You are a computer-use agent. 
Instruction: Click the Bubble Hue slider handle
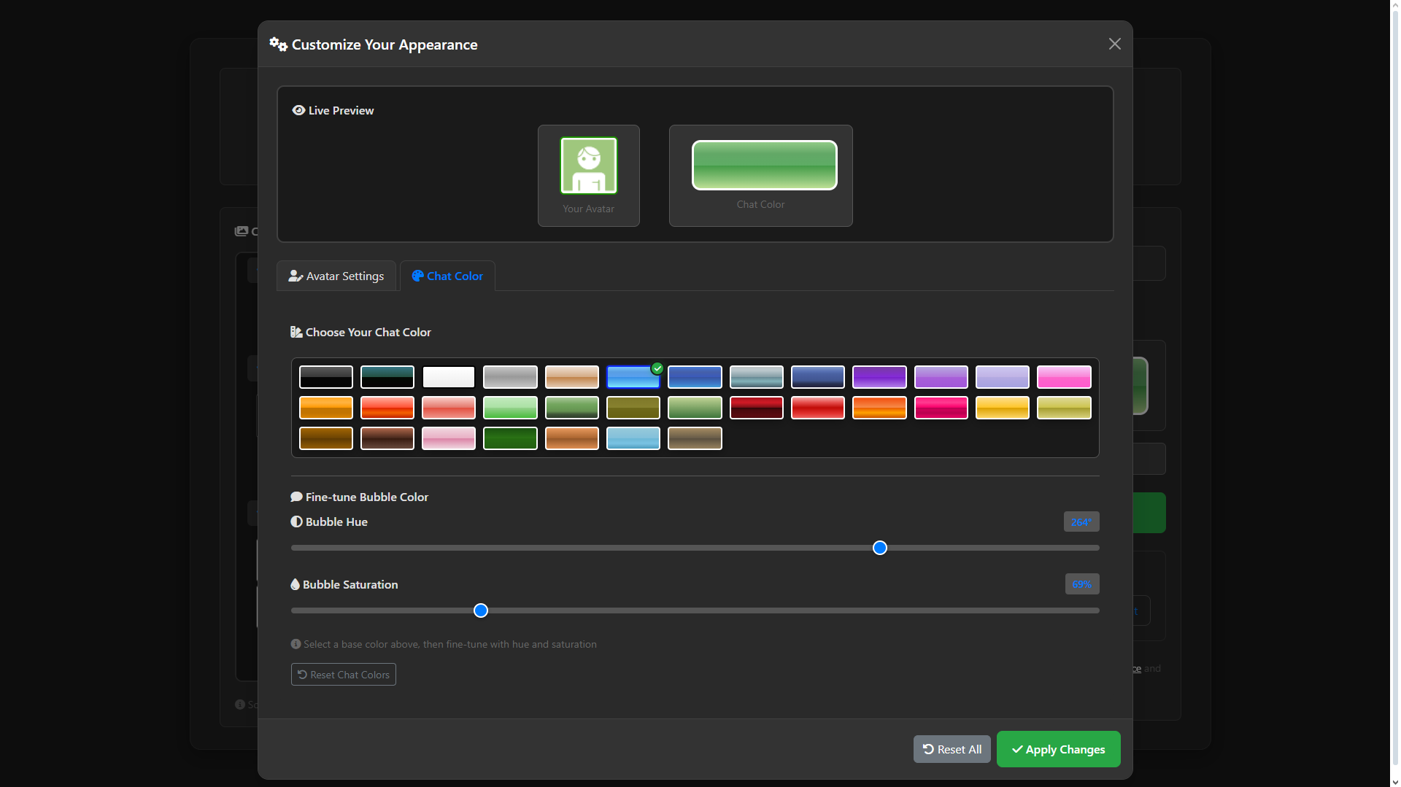click(879, 548)
